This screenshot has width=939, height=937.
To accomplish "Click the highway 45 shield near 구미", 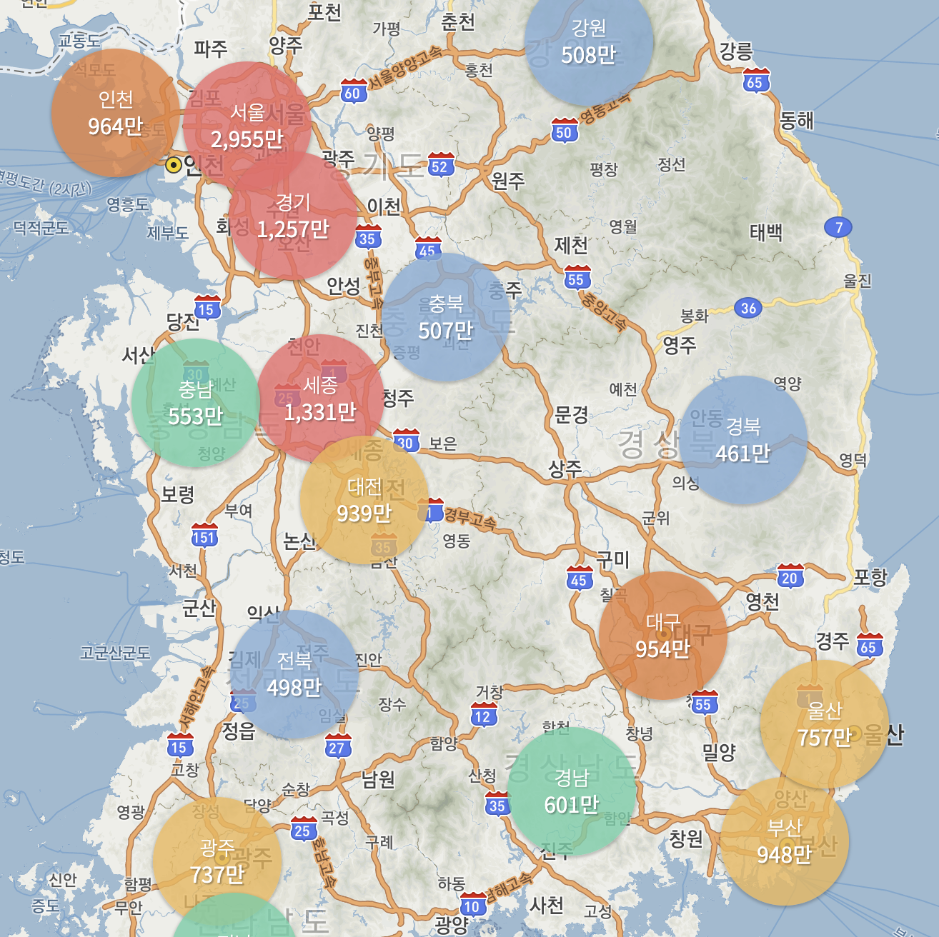I will (x=580, y=578).
